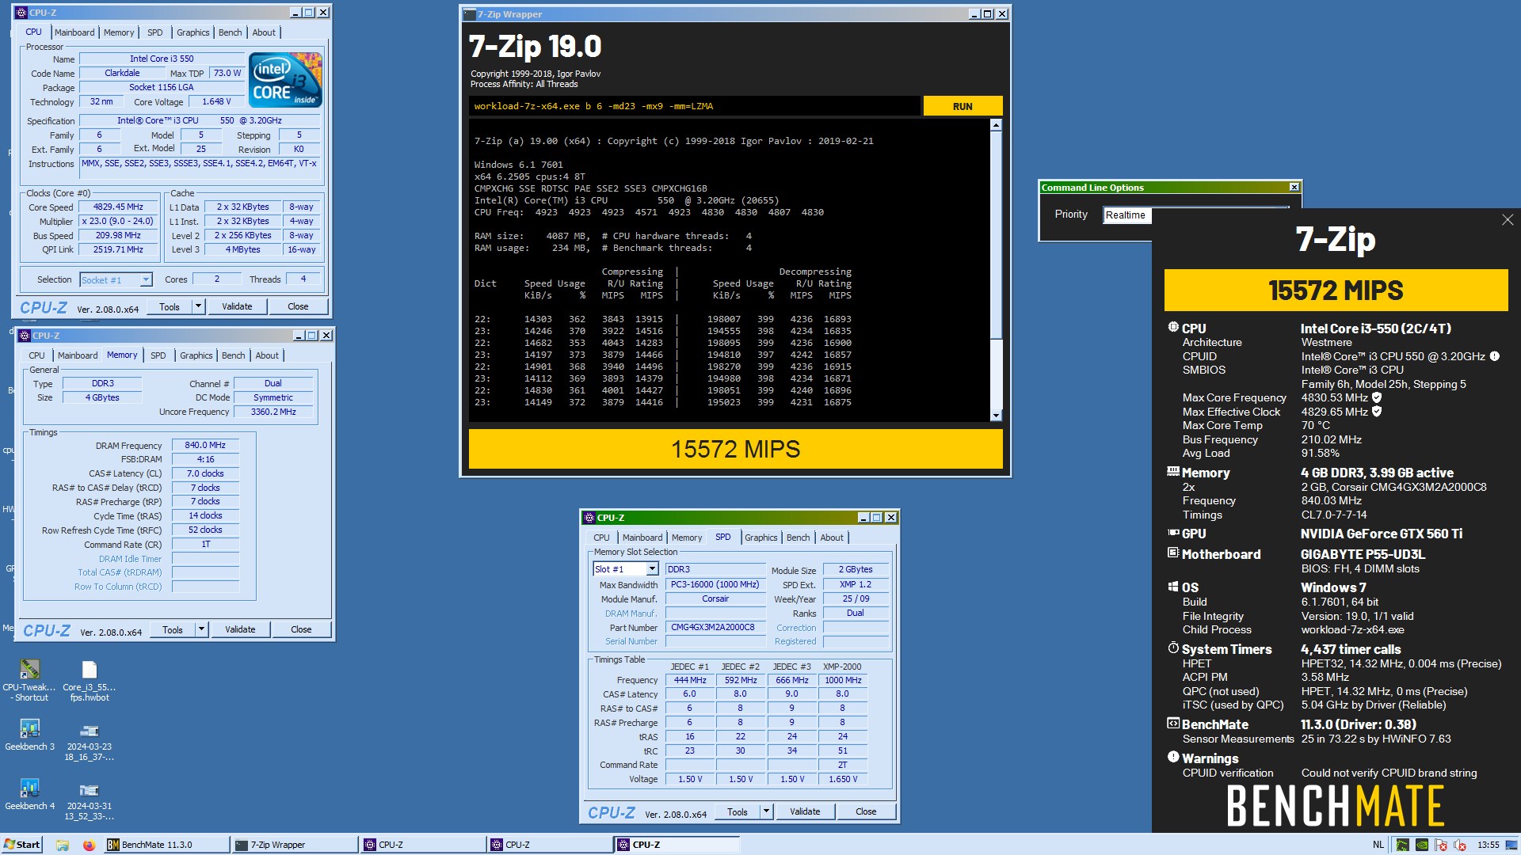Click the System Timers stopwatch icon
This screenshot has height=855, width=1521.
coord(1173,648)
